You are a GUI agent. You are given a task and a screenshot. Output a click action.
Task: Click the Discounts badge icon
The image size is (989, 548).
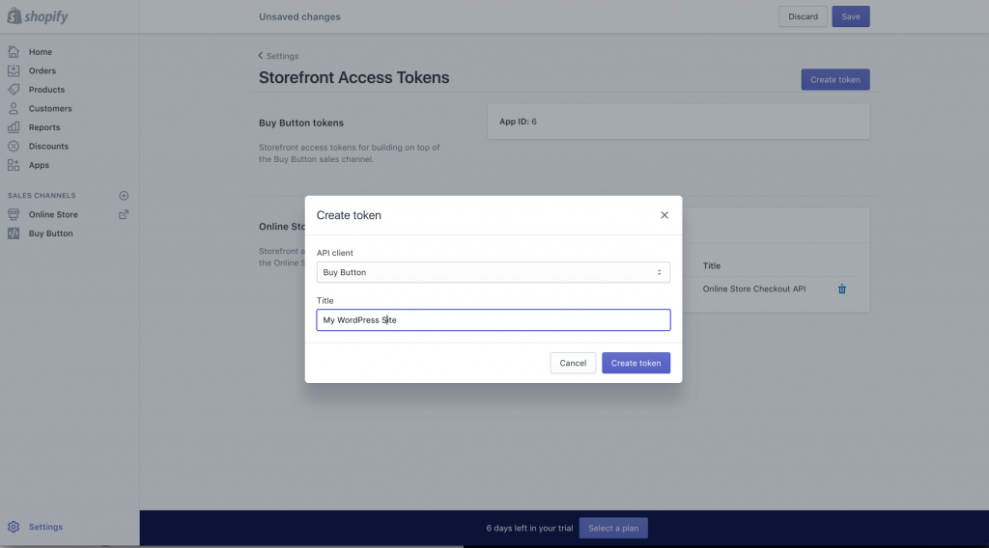(x=14, y=146)
